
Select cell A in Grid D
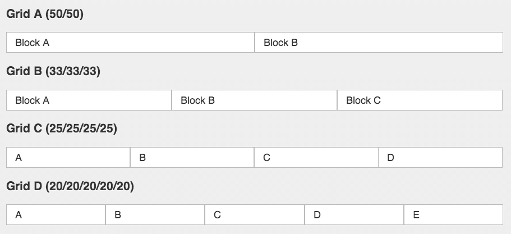56,214
